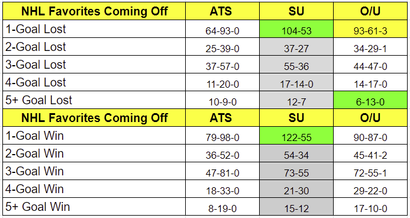This screenshot has width=410, height=218.
Task: Select the 17-10-0 O/U cell
Action: coord(370,207)
